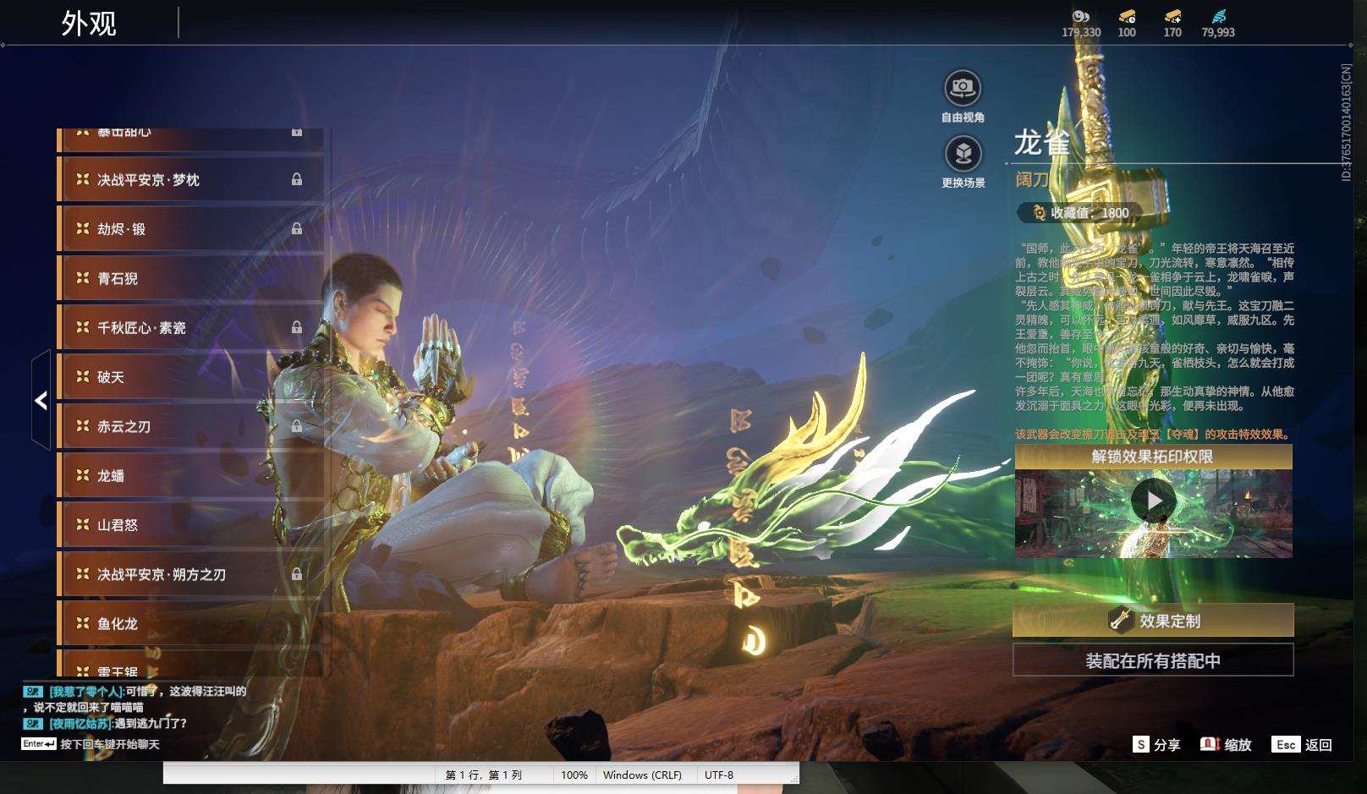Click the 100% zoom in Notepad status bar

coord(574,775)
